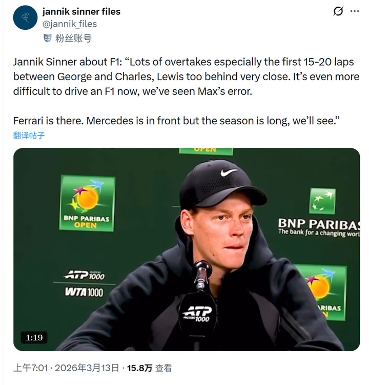The height and width of the screenshot is (385, 369).
Task: Click the fan account mask icon
Action: coord(47,38)
